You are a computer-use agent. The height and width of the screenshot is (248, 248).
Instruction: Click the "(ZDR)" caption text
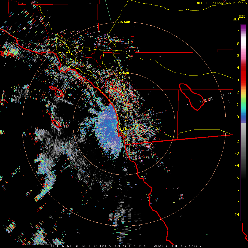click(x=120, y=246)
